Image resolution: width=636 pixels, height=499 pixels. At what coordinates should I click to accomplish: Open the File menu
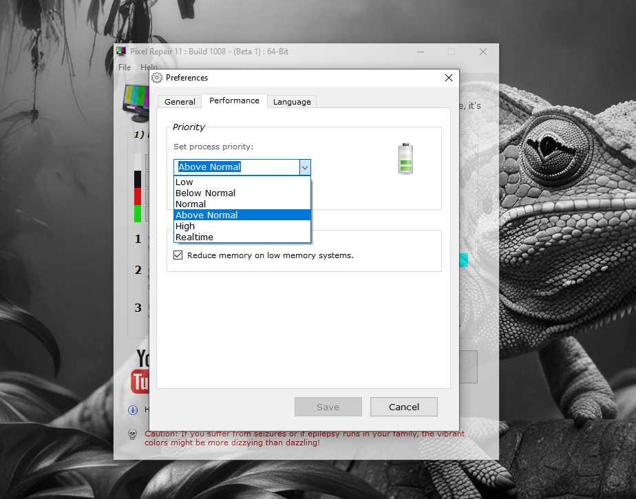click(x=125, y=67)
